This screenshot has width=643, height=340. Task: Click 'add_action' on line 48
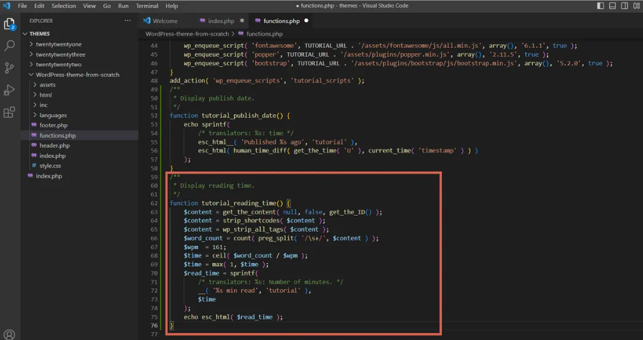click(x=188, y=81)
